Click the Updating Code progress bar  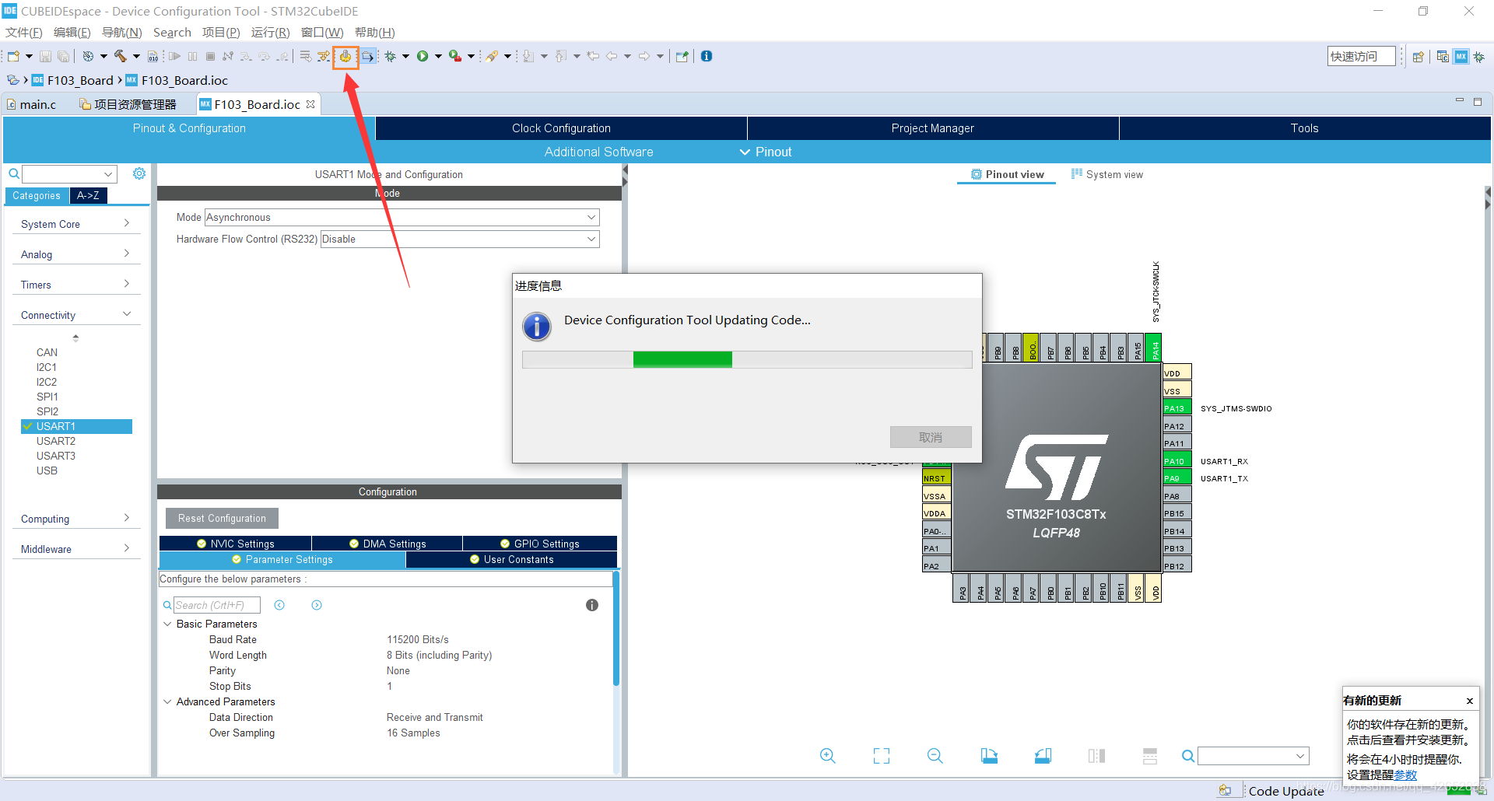pos(747,359)
